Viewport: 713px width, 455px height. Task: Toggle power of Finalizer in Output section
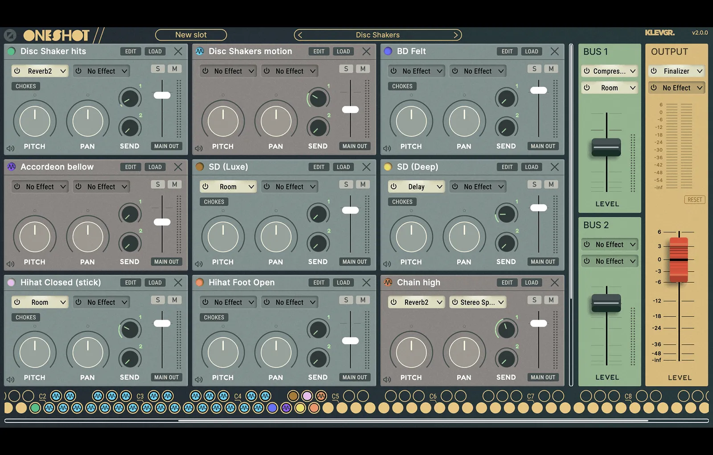(654, 71)
